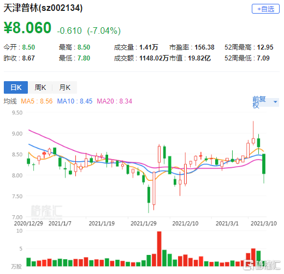The height and width of the screenshot is (274, 284).
Task: Click the MA5 : 8.56 legend label
Action: pos(37,101)
